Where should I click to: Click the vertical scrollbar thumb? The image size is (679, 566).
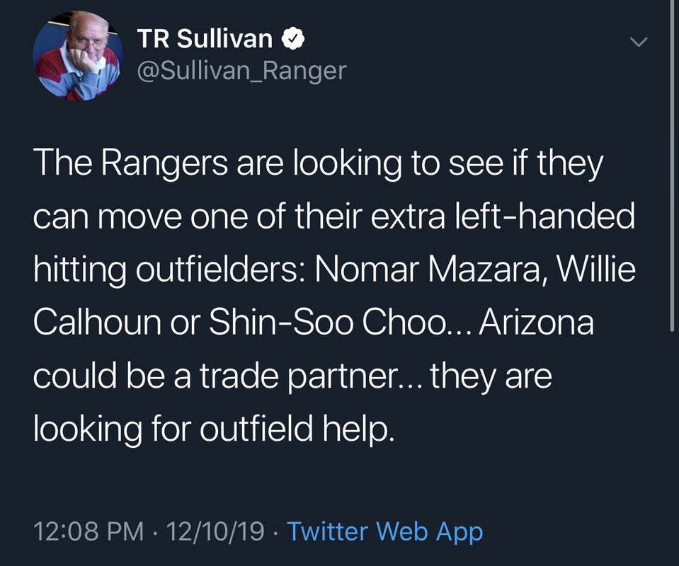672,166
